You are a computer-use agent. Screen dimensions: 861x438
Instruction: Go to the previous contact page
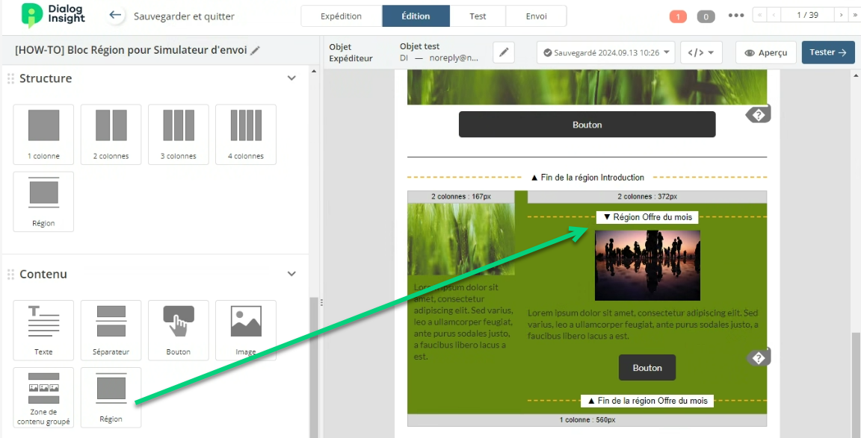pyautogui.click(x=774, y=16)
